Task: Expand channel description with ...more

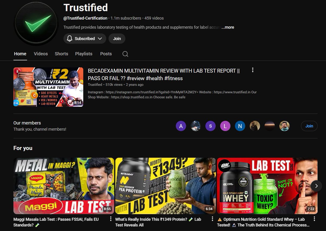Action: coord(228,27)
